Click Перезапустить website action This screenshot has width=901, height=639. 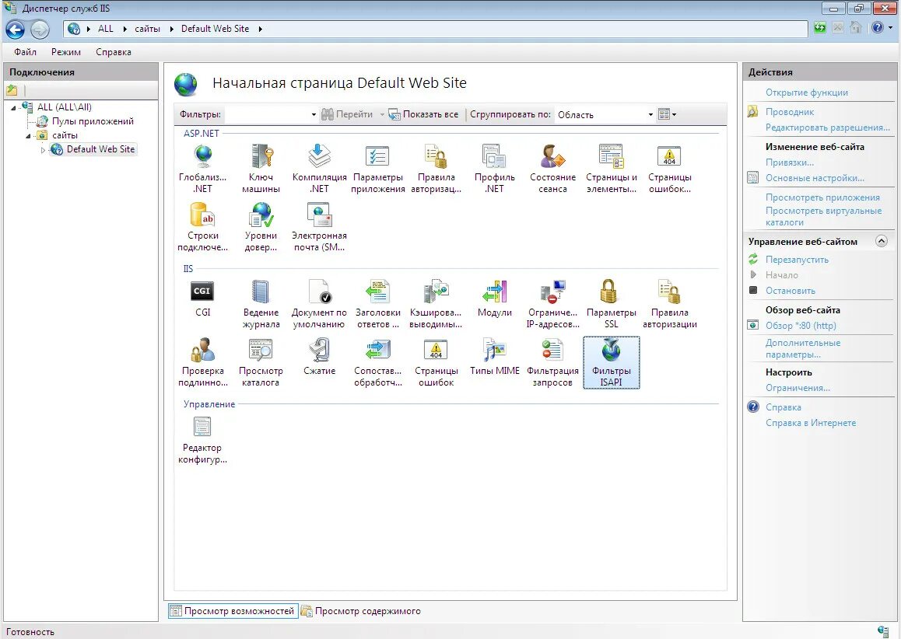point(797,260)
